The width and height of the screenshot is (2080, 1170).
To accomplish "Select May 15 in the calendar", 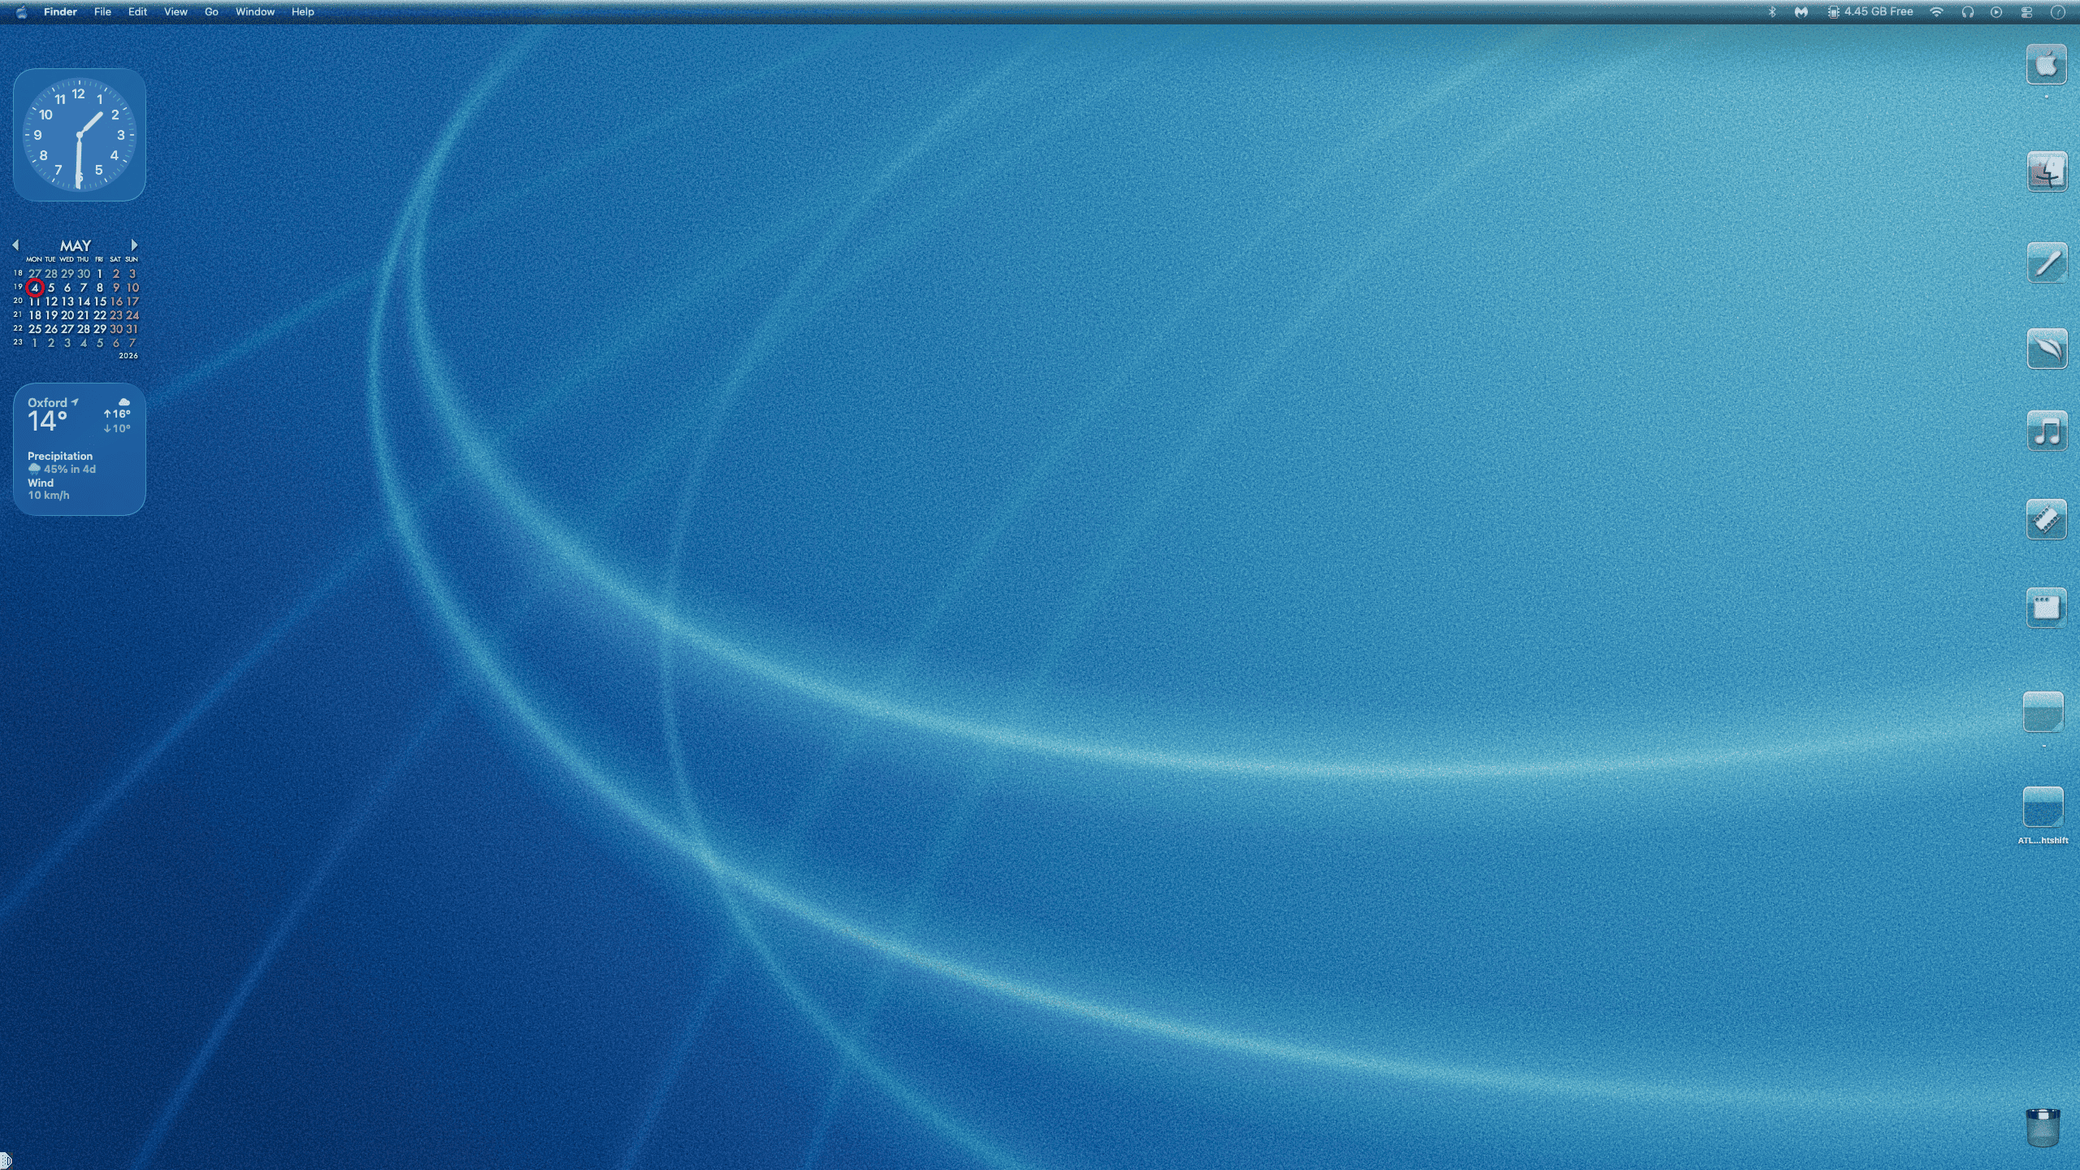I will coord(100,301).
